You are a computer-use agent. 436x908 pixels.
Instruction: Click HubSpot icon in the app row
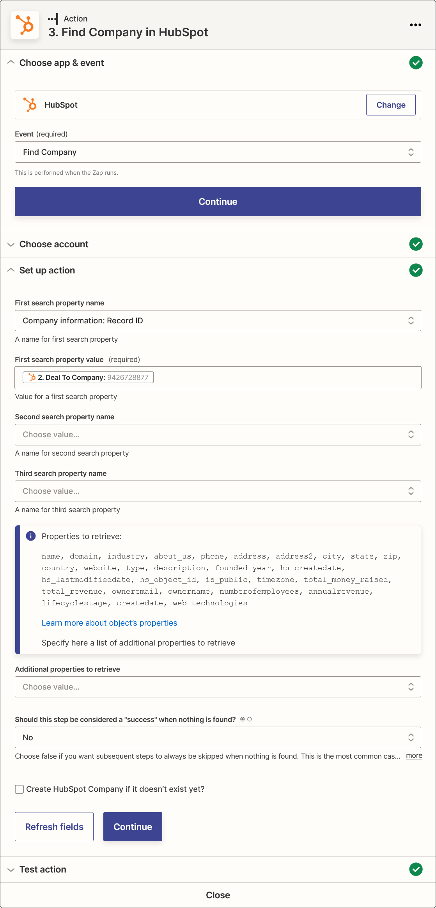pos(30,105)
